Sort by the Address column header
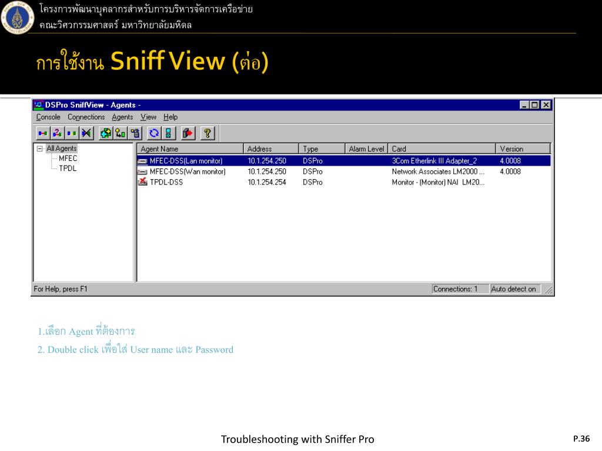Screen dimensions: 602x451 271,149
